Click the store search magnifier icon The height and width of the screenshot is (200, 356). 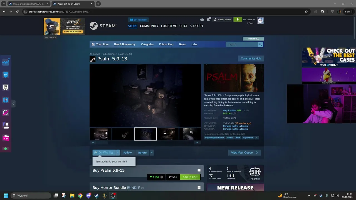point(260,44)
